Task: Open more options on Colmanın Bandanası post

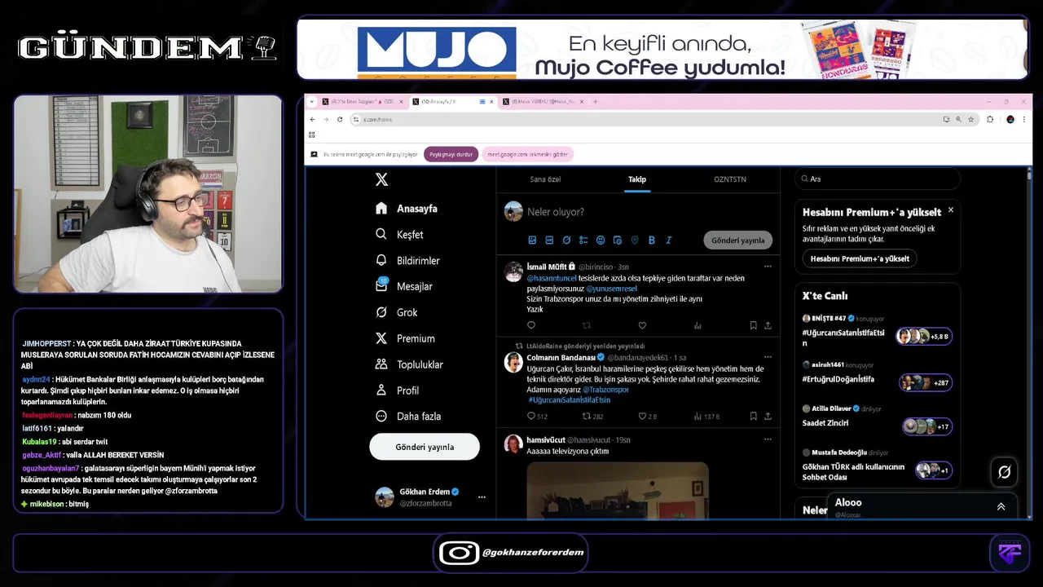Action: click(x=768, y=357)
